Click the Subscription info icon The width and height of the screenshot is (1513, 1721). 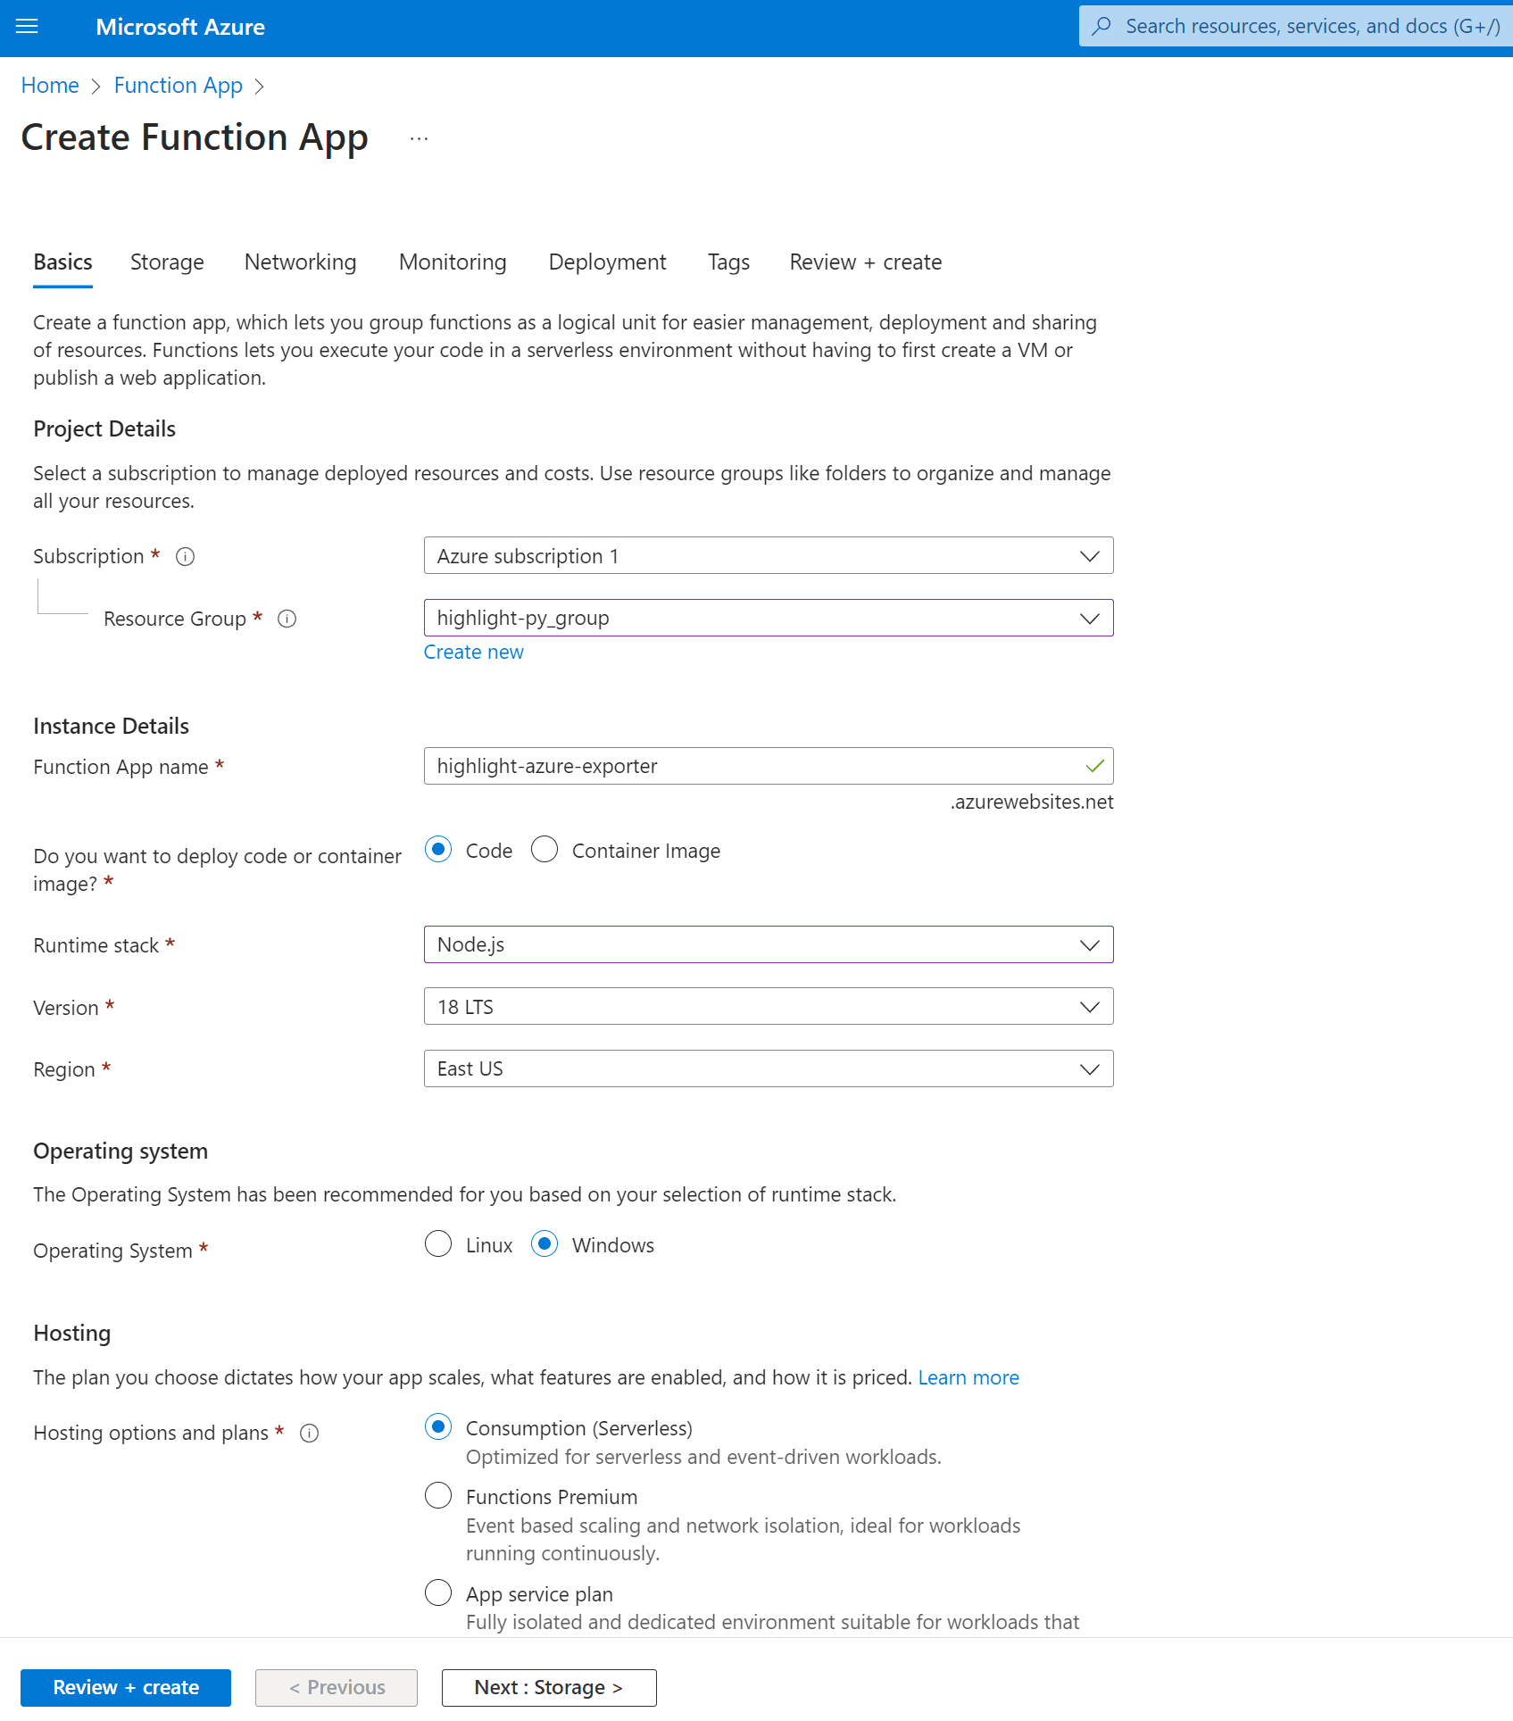click(x=186, y=557)
